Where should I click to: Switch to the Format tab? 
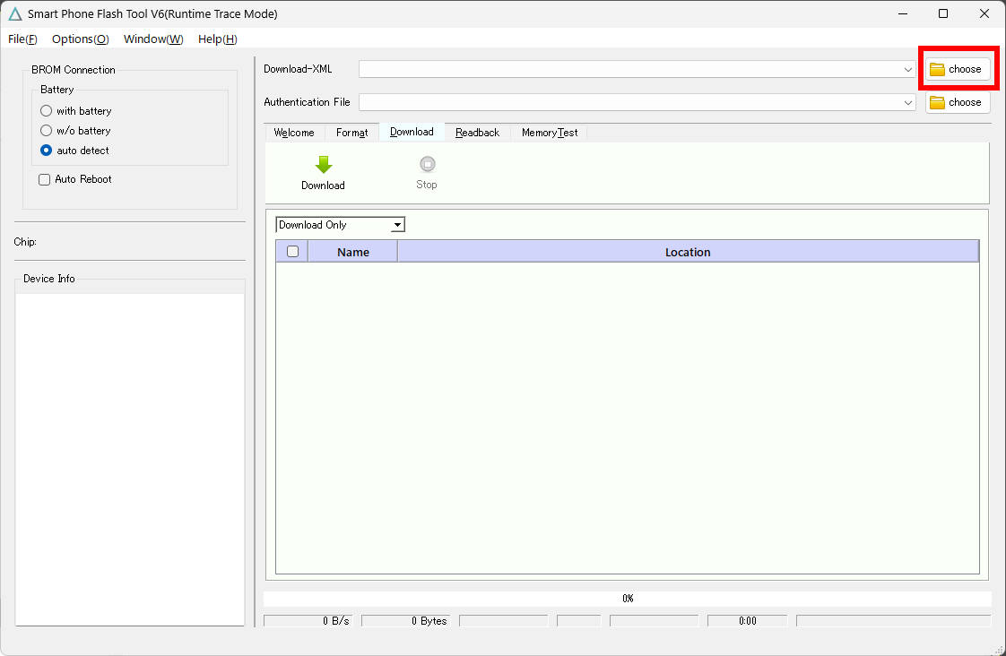pyautogui.click(x=351, y=133)
